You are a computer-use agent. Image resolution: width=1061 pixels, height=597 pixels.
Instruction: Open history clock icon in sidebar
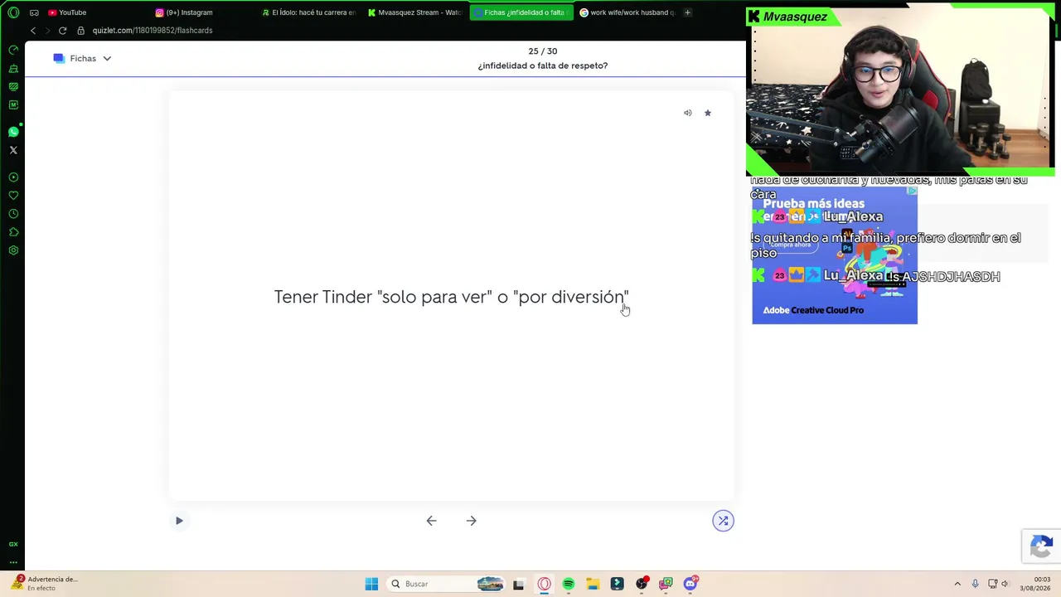coord(13,214)
